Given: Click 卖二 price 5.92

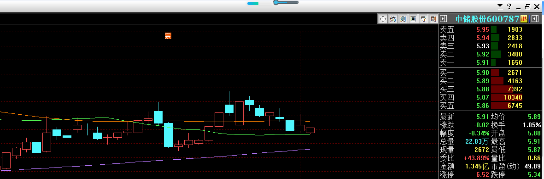Looking at the screenshot, I should click(x=483, y=54).
